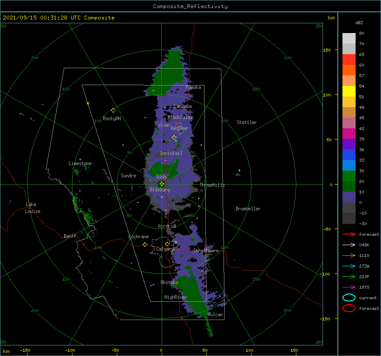This screenshot has width=381, height=356.
Task: Click the Ponoka town label
Action: (x=193, y=87)
